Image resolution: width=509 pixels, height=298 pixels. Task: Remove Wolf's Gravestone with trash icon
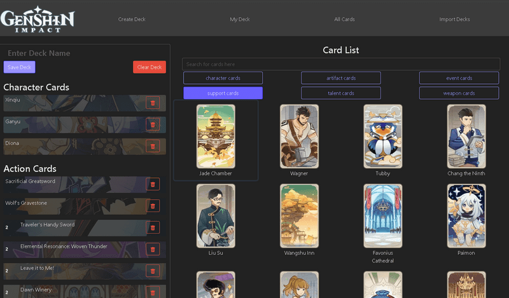(x=153, y=206)
